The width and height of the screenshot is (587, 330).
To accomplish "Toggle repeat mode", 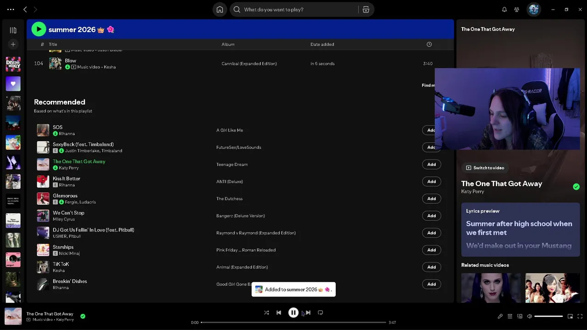I will [x=321, y=313].
